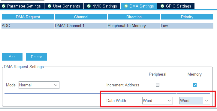Uncheck Memory increment address checkbox

tap(195, 85)
